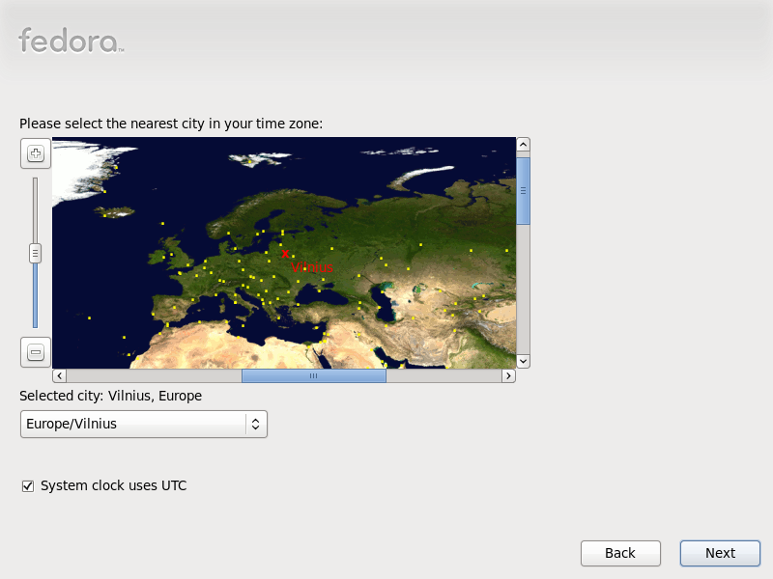This screenshot has width=773, height=579.
Task: Open the Europe/Vilnius time zone dropdown
Action: [x=143, y=424]
